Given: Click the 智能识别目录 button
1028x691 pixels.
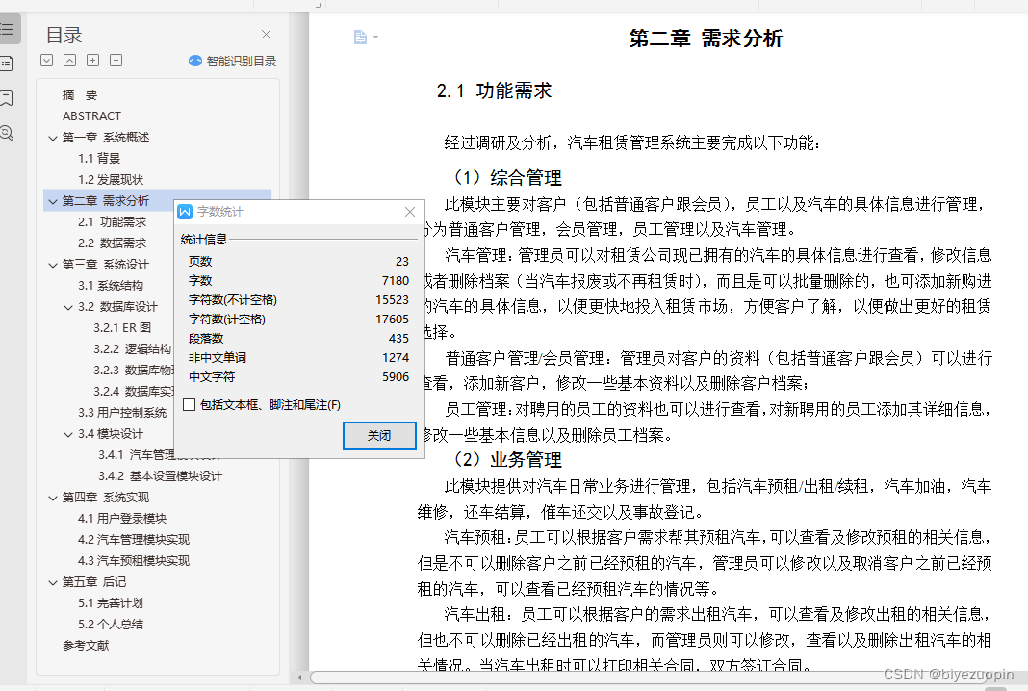Looking at the screenshot, I should [233, 61].
